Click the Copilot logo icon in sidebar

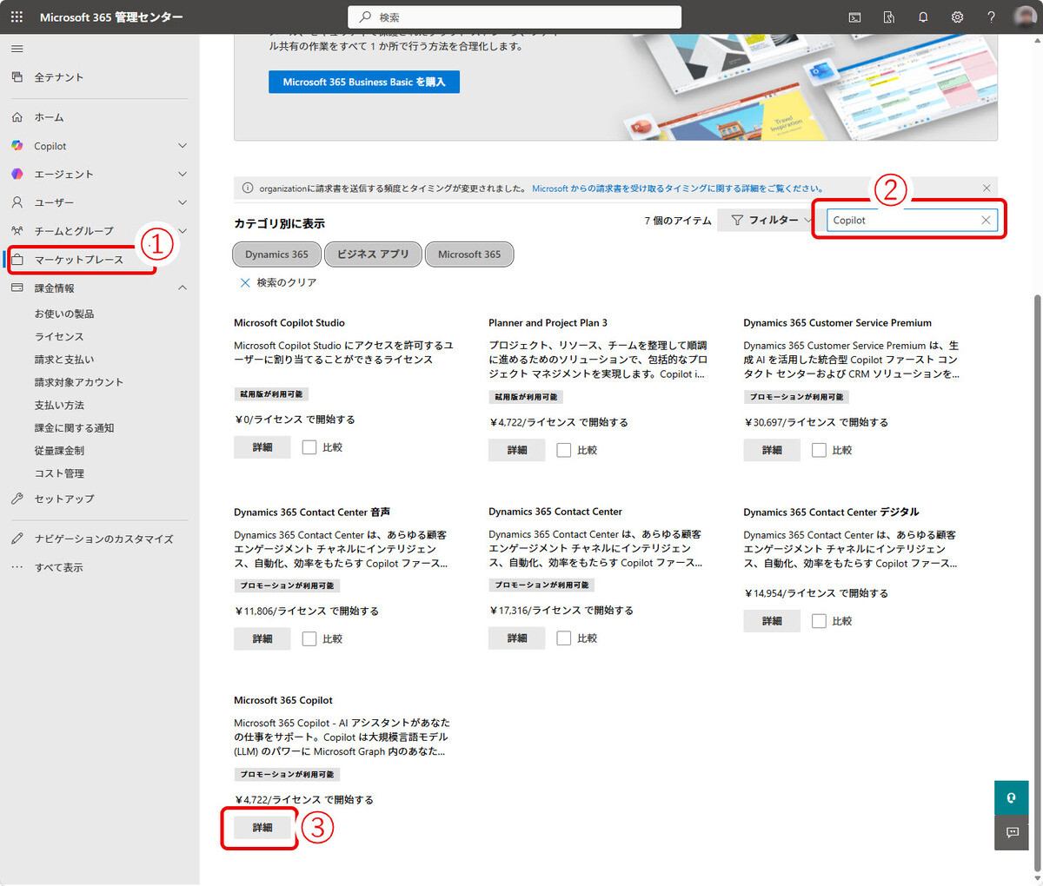(x=17, y=146)
